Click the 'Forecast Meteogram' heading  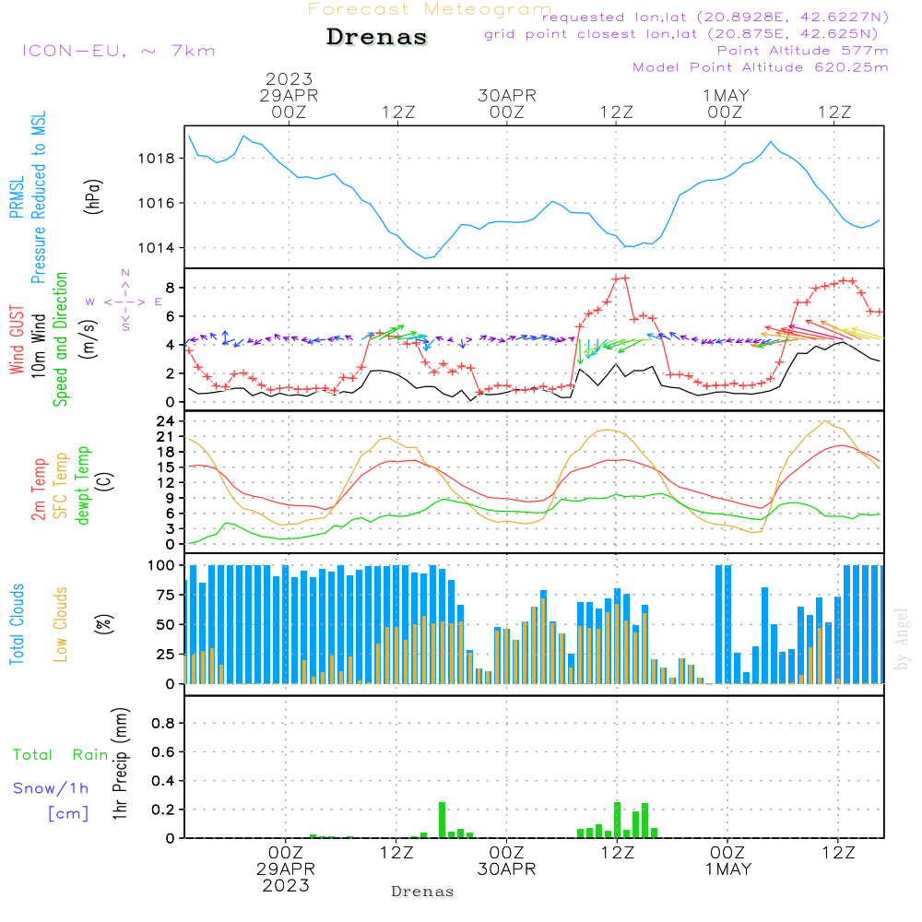[x=430, y=9]
